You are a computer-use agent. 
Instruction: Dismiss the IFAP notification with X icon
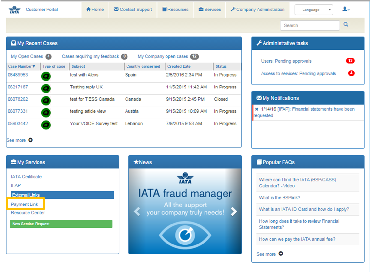[257, 109]
